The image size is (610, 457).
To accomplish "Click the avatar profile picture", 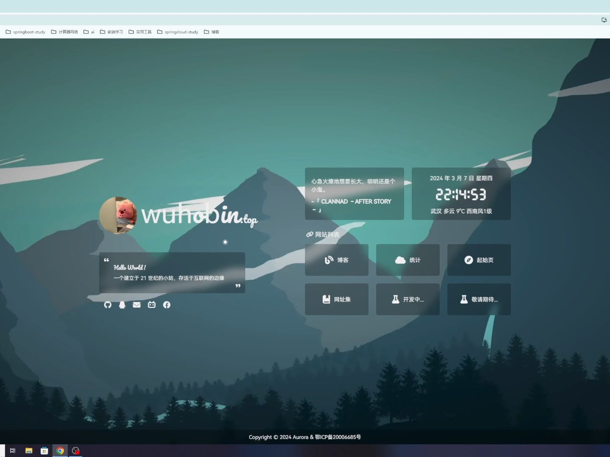I will tap(118, 215).
